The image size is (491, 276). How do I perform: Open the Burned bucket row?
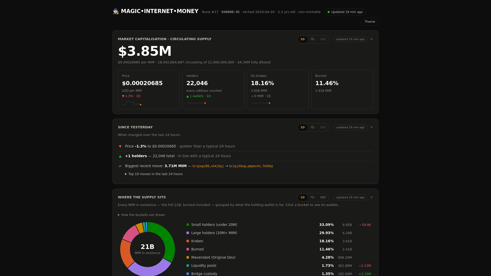[x=279, y=249]
